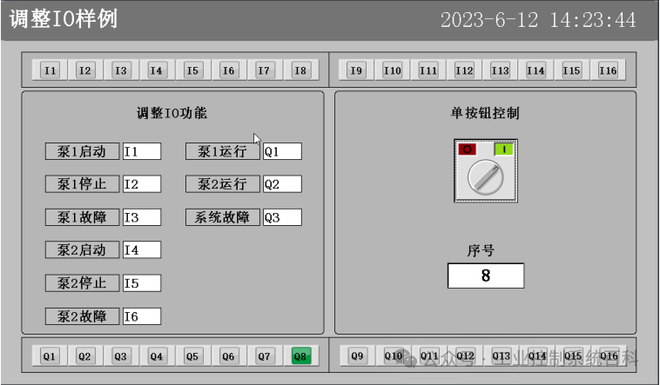This screenshot has height=385, width=660.
Task: Click the Q12 output indicator
Action: pos(465,356)
